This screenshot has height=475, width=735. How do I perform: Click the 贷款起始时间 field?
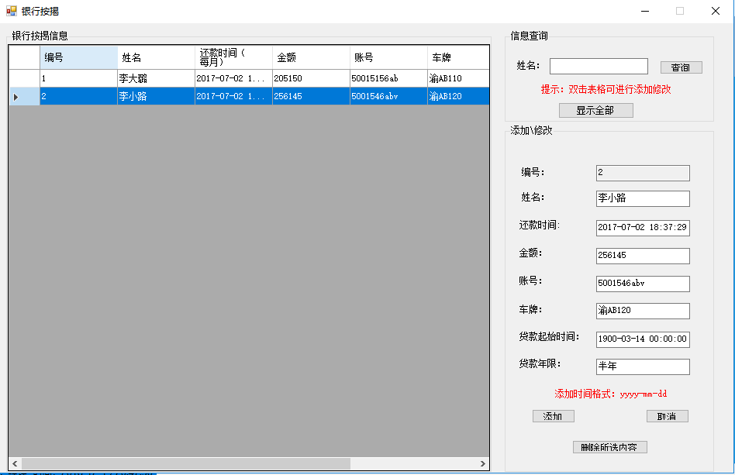643,339
